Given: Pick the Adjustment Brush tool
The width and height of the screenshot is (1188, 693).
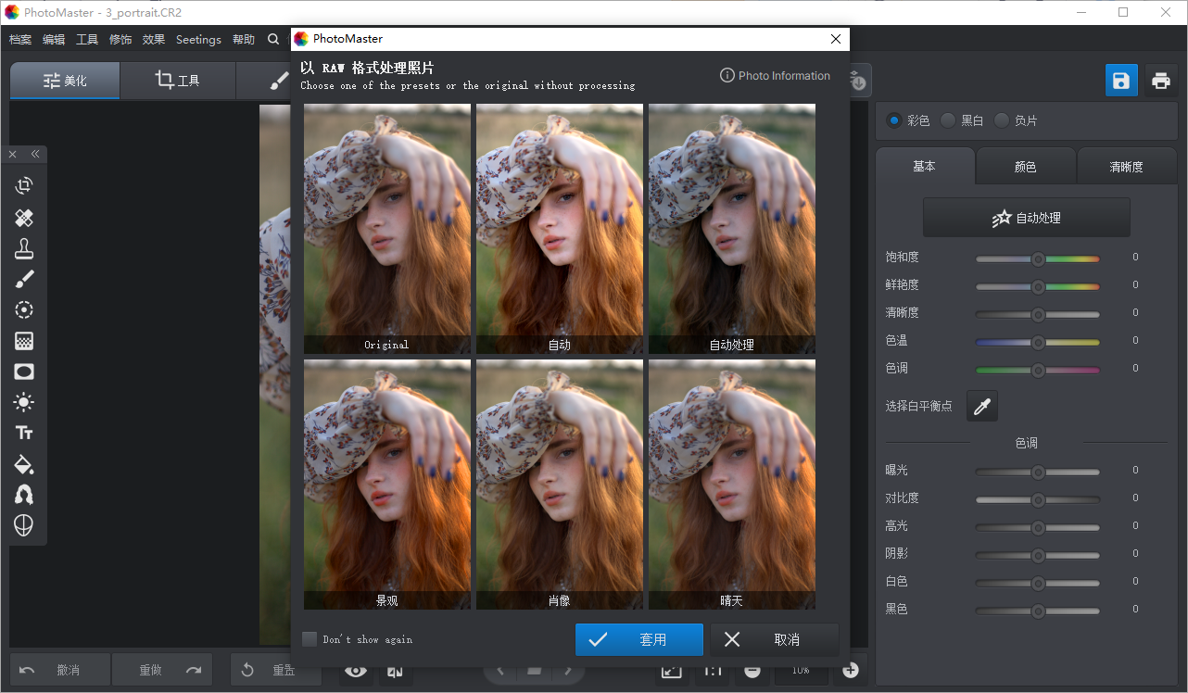Looking at the screenshot, I should (x=24, y=279).
